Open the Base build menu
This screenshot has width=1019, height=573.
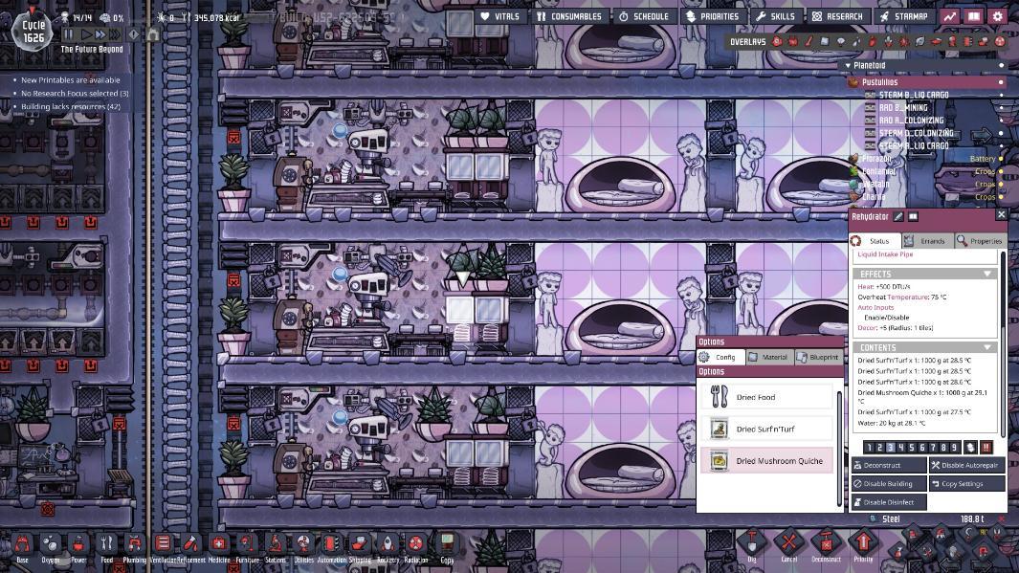click(22, 546)
